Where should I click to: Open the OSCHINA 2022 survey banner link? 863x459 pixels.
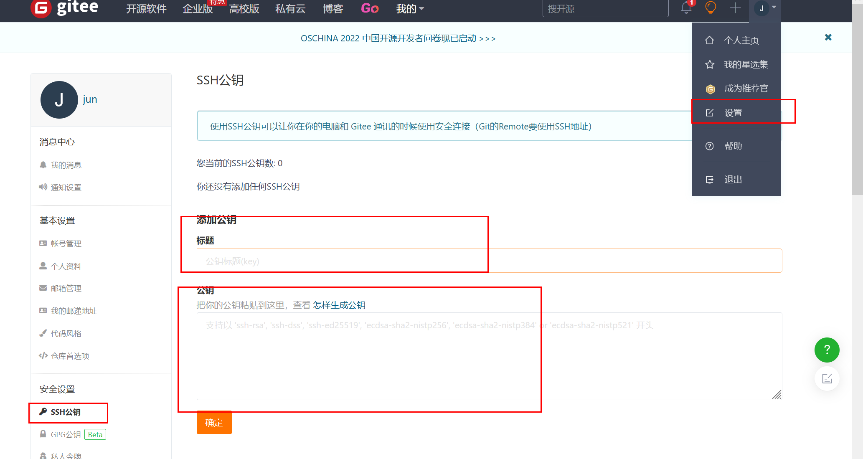(398, 38)
